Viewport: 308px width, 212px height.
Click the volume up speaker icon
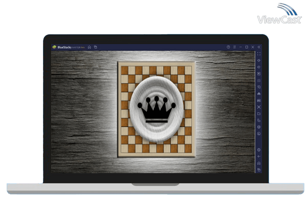pyautogui.click(x=259, y=60)
